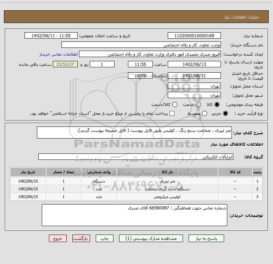
Task: Click the اطلاعات کالاهای مورد نیاز section heading
Action: tap(237, 144)
